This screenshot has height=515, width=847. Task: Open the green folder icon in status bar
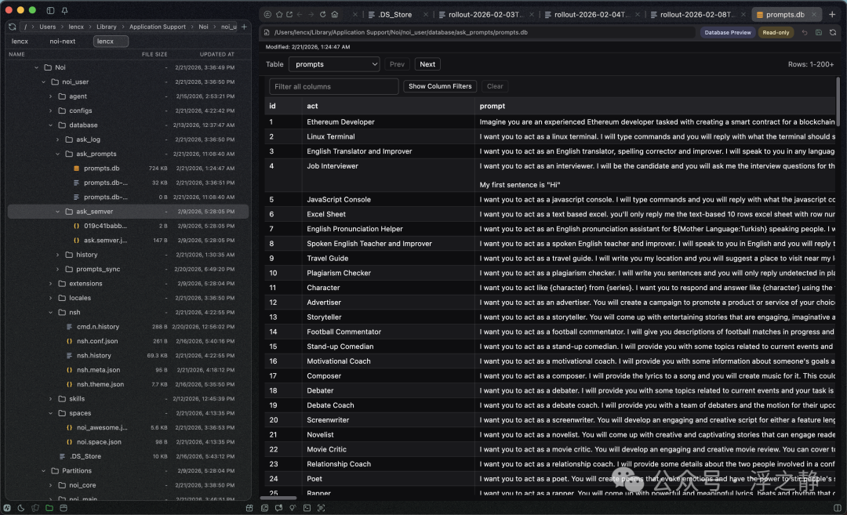coord(49,508)
